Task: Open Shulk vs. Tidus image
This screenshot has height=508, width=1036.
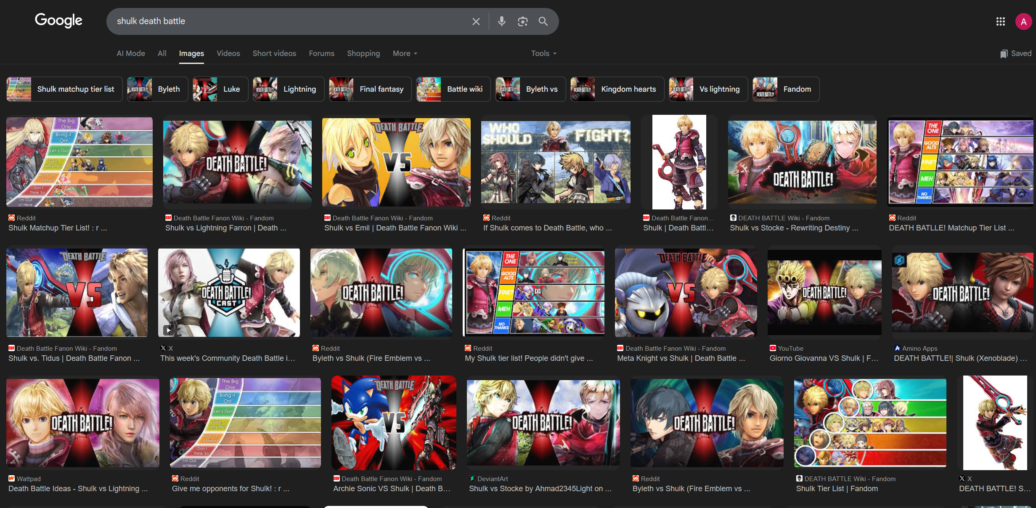Action: pos(77,293)
